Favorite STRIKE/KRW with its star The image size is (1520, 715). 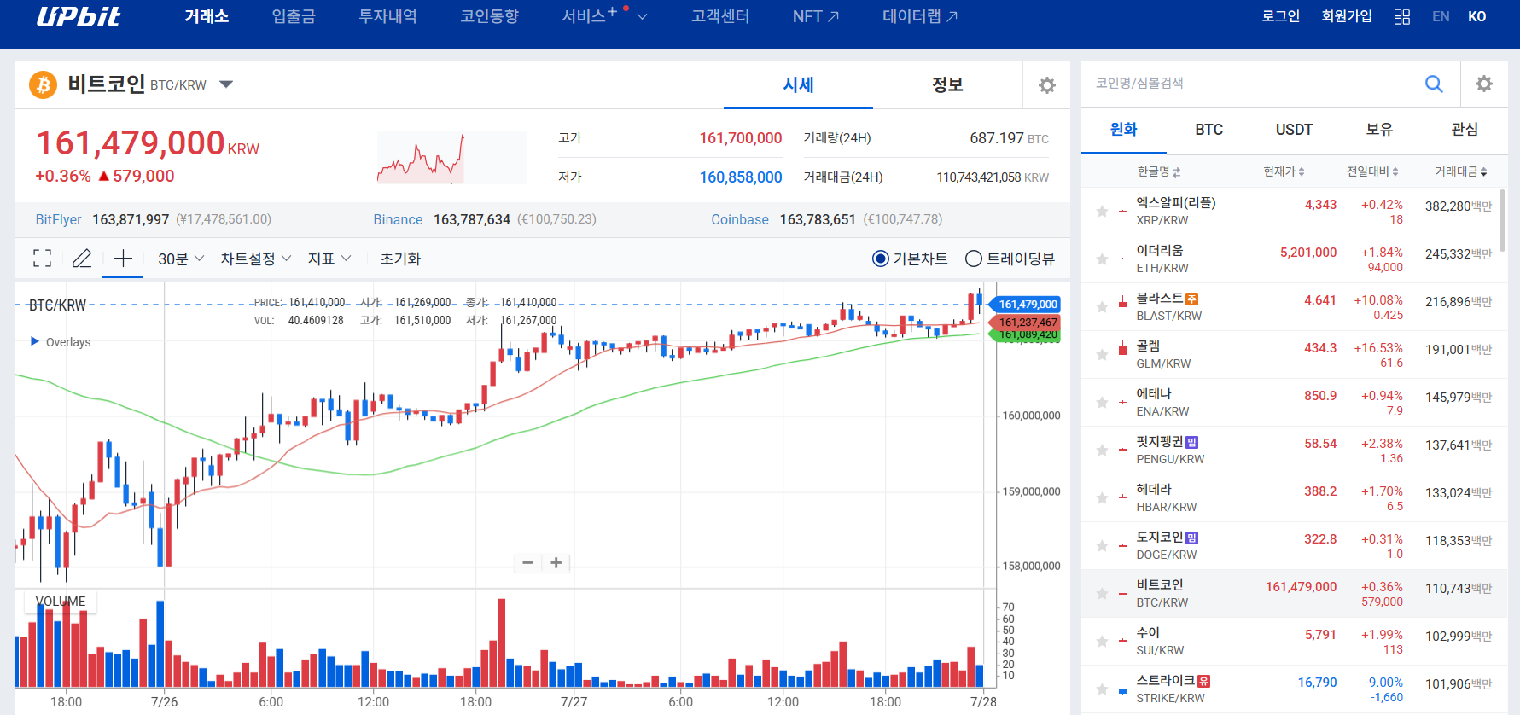1102,689
